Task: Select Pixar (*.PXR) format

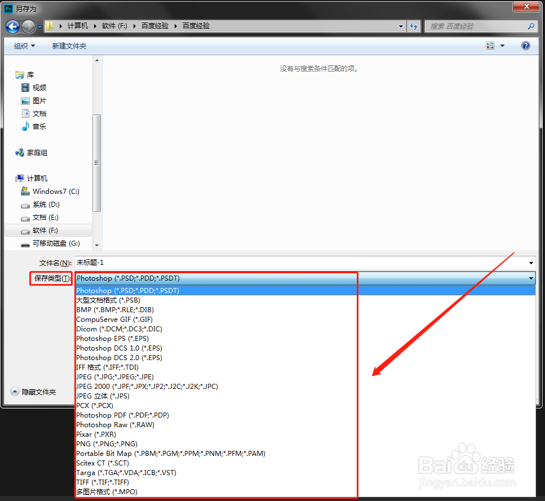Action: [x=305, y=435]
